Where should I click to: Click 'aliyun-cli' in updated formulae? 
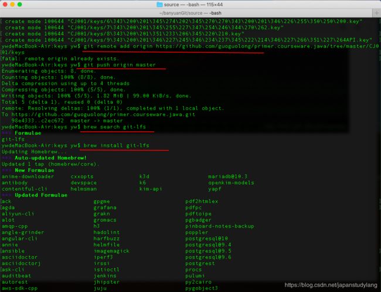18,213
